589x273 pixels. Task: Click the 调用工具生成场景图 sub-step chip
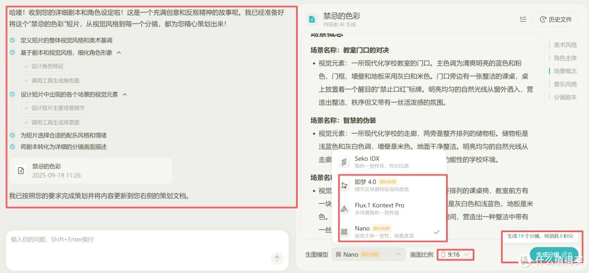pos(51,122)
